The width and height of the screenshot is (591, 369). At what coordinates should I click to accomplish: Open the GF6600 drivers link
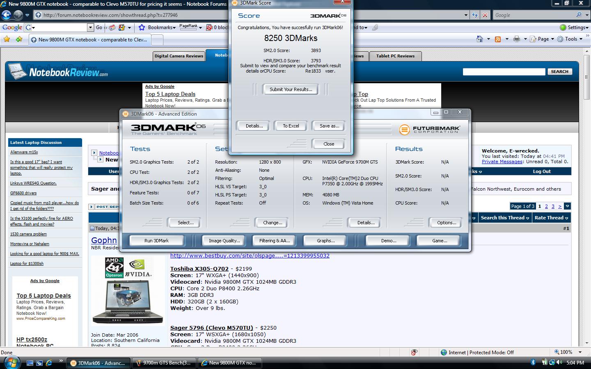[23, 193]
